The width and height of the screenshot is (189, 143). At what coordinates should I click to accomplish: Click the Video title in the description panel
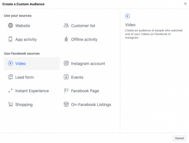pos(130,25)
